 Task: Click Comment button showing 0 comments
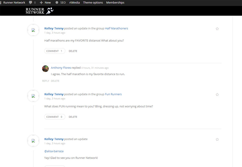[x=54, y=117]
